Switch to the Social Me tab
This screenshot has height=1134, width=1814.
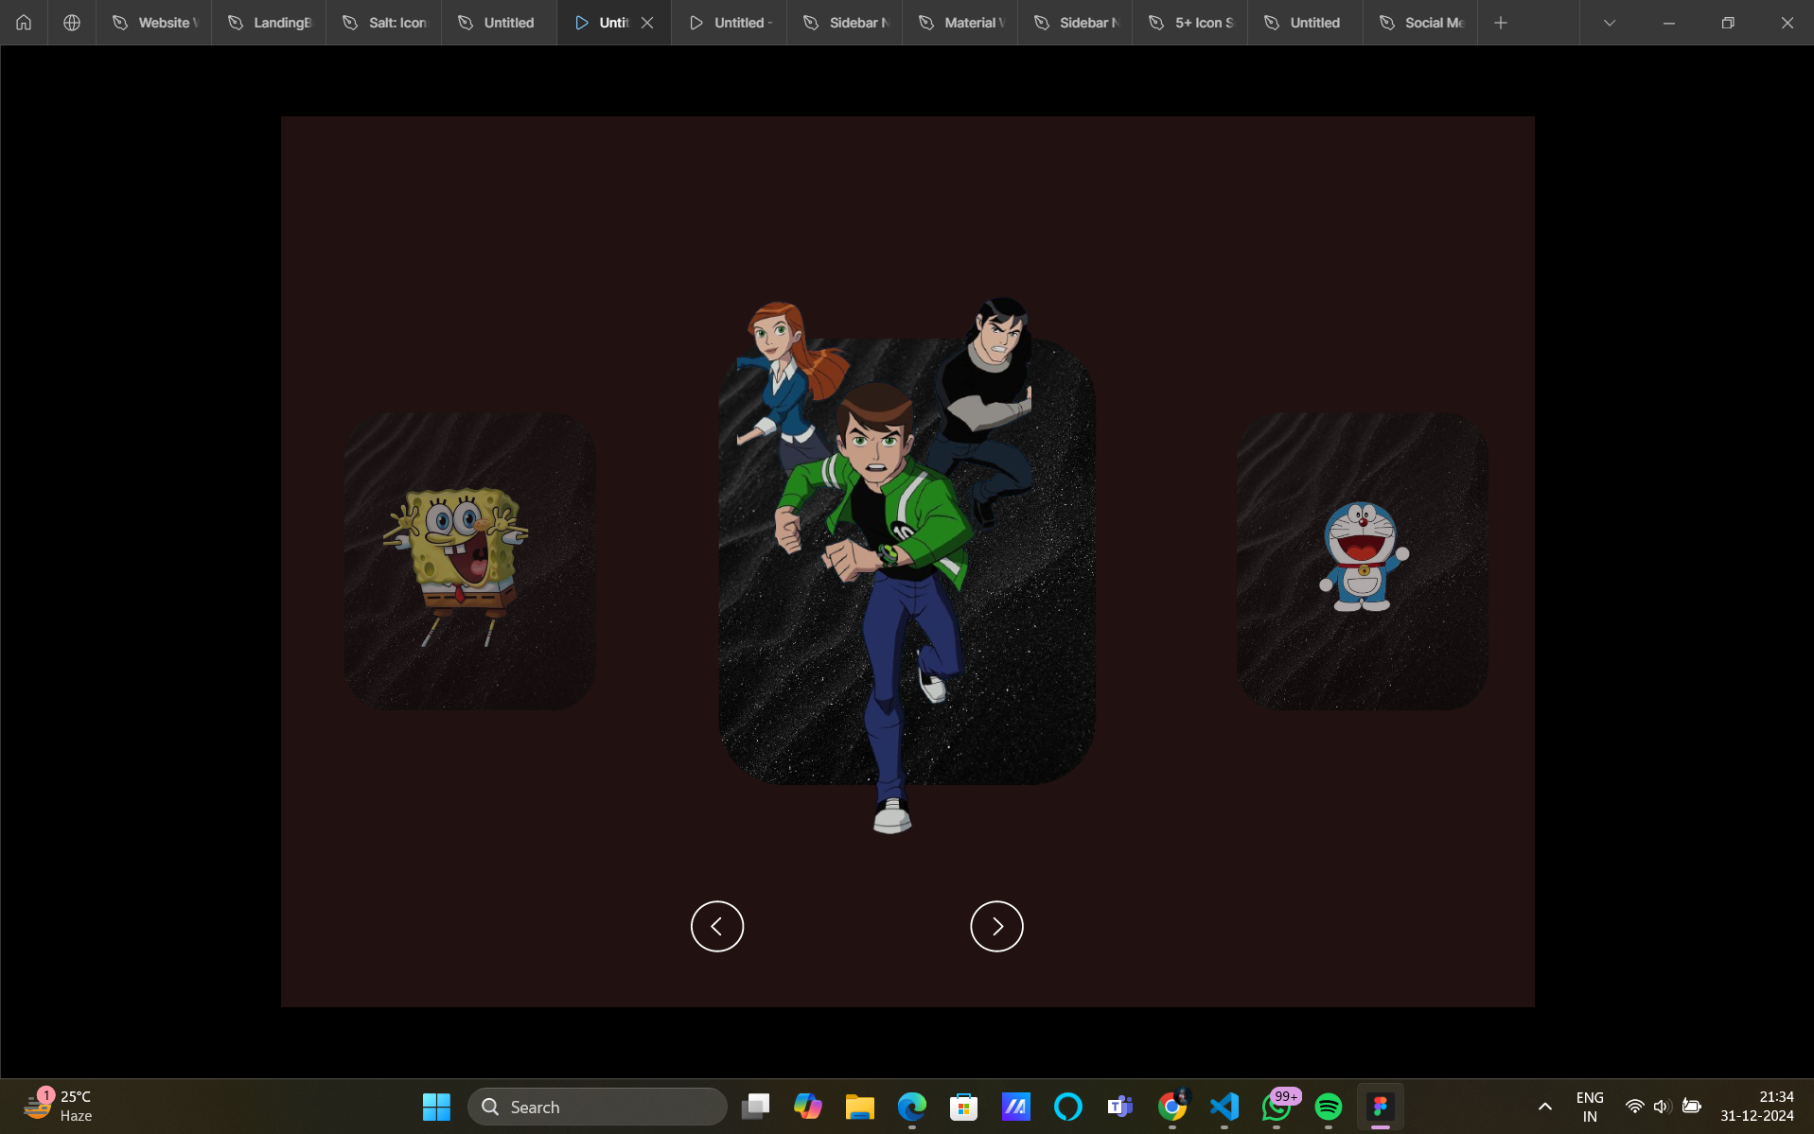1420,23
